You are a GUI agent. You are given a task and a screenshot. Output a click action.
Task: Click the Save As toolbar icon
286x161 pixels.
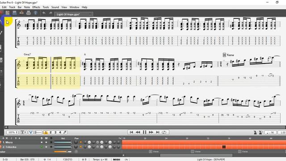pyautogui.click(x=14, y=13)
